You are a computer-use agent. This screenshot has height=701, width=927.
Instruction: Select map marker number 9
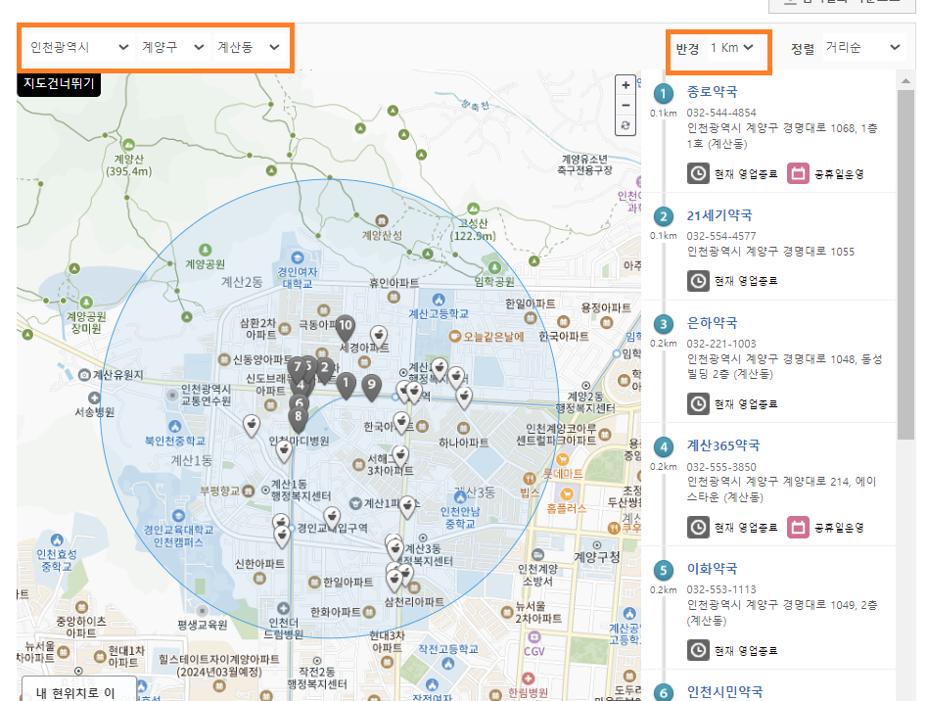372,384
